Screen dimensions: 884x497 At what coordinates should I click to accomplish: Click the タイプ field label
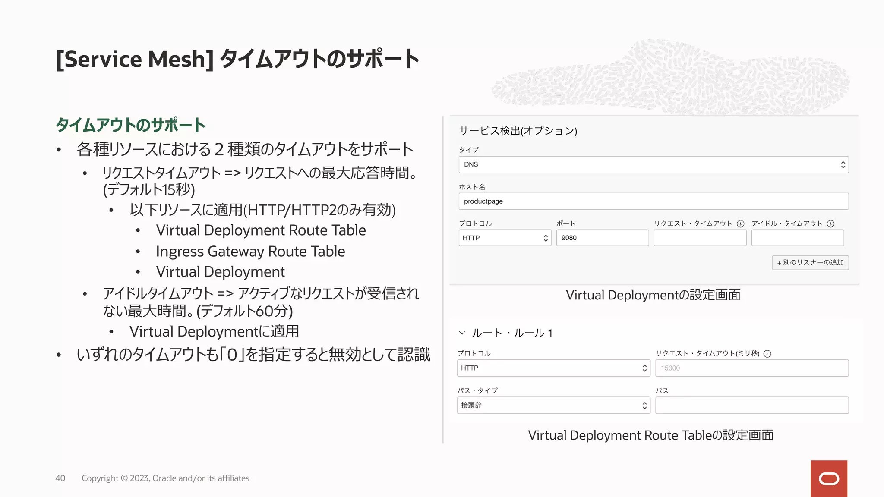[x=469, y=150]
